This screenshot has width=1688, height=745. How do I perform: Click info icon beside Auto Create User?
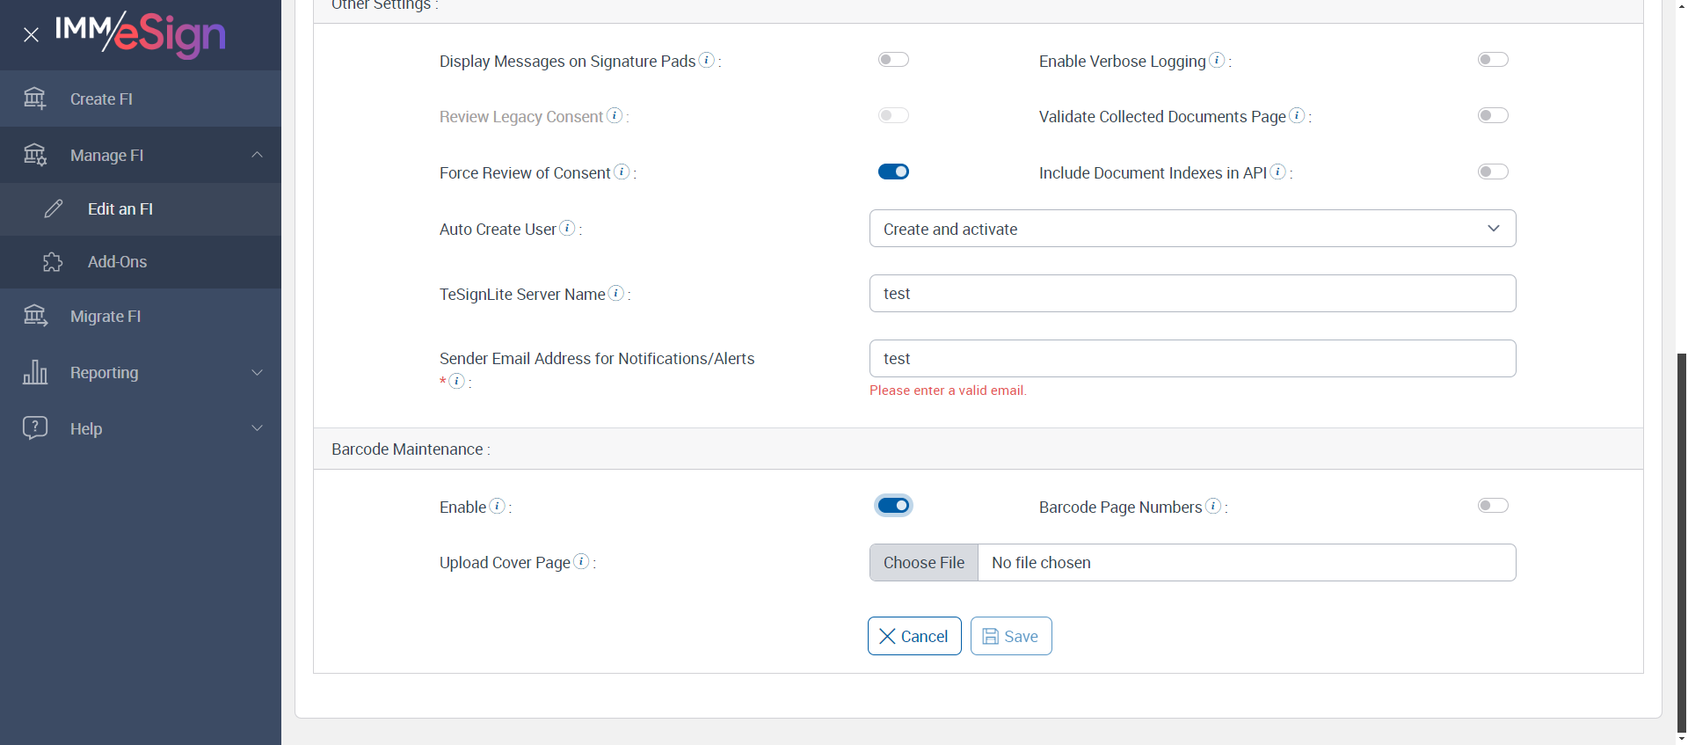coord(568,228)
